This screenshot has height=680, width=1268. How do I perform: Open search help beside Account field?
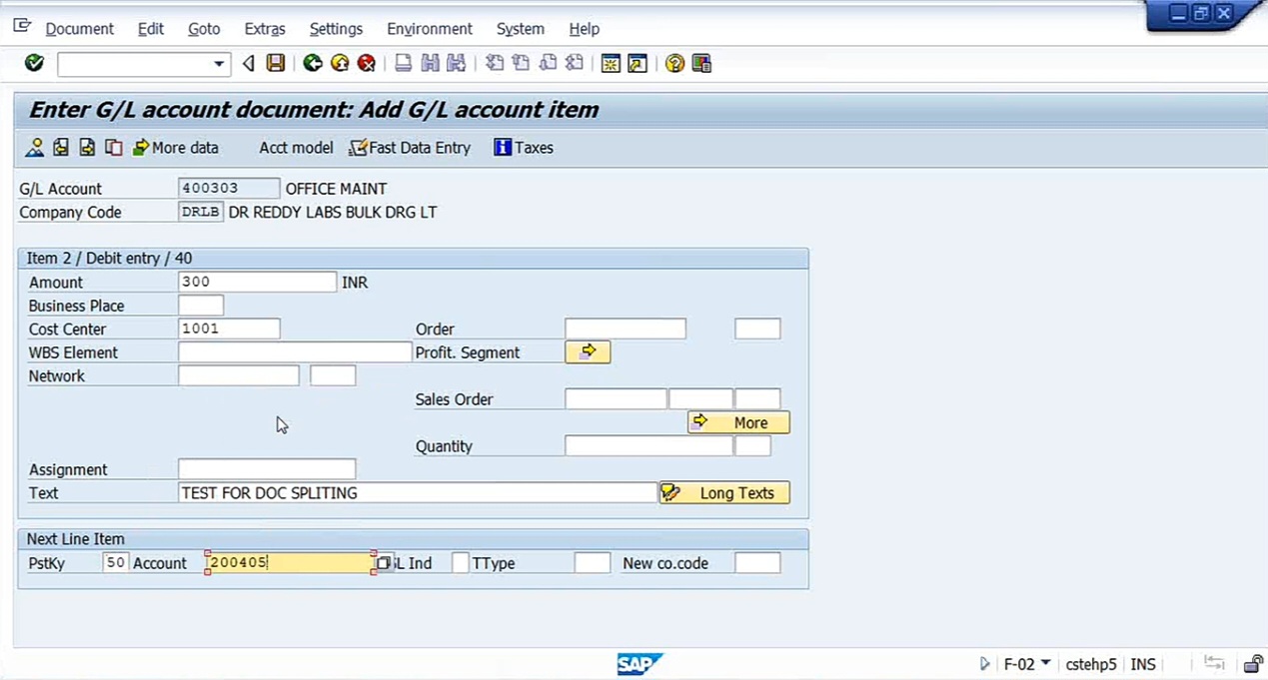coord(384,563)
